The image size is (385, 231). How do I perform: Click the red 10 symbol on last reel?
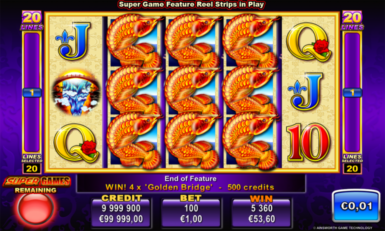pyautogui.click(x=308, y=142)
